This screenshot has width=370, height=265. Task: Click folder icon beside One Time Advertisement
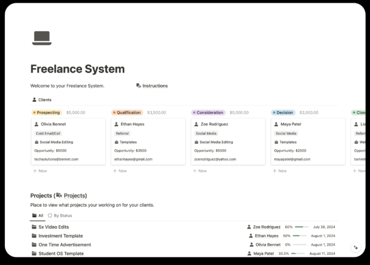tap(34, 244)
